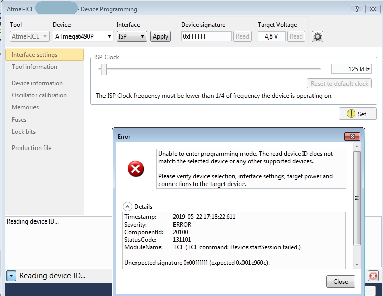Screen dimensions: 383x296
Task: Click 'Reading device ID...' in status bar
Action: [x=52, y=276]
